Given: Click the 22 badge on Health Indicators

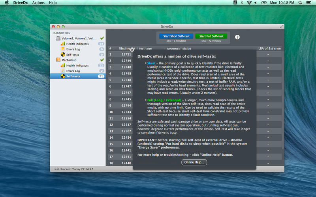Looking at the screenshot, I should [x=101, y=65].
